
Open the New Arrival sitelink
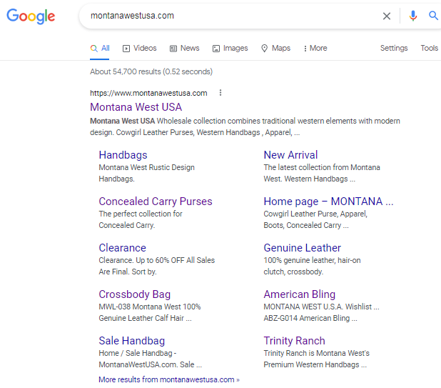click(290, 155)
